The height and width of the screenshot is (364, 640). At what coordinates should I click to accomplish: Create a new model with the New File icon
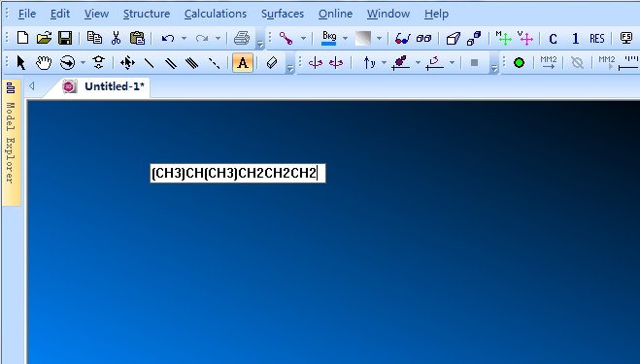coord(23,39)
